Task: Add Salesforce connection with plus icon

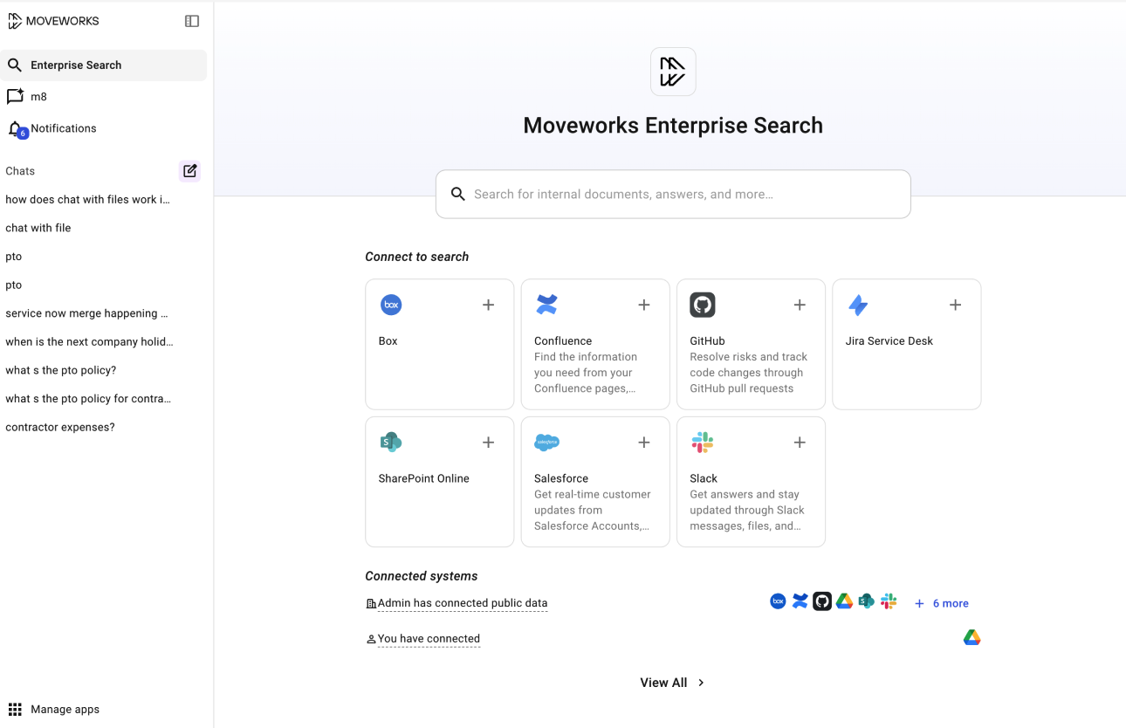Action: [644, 443]
